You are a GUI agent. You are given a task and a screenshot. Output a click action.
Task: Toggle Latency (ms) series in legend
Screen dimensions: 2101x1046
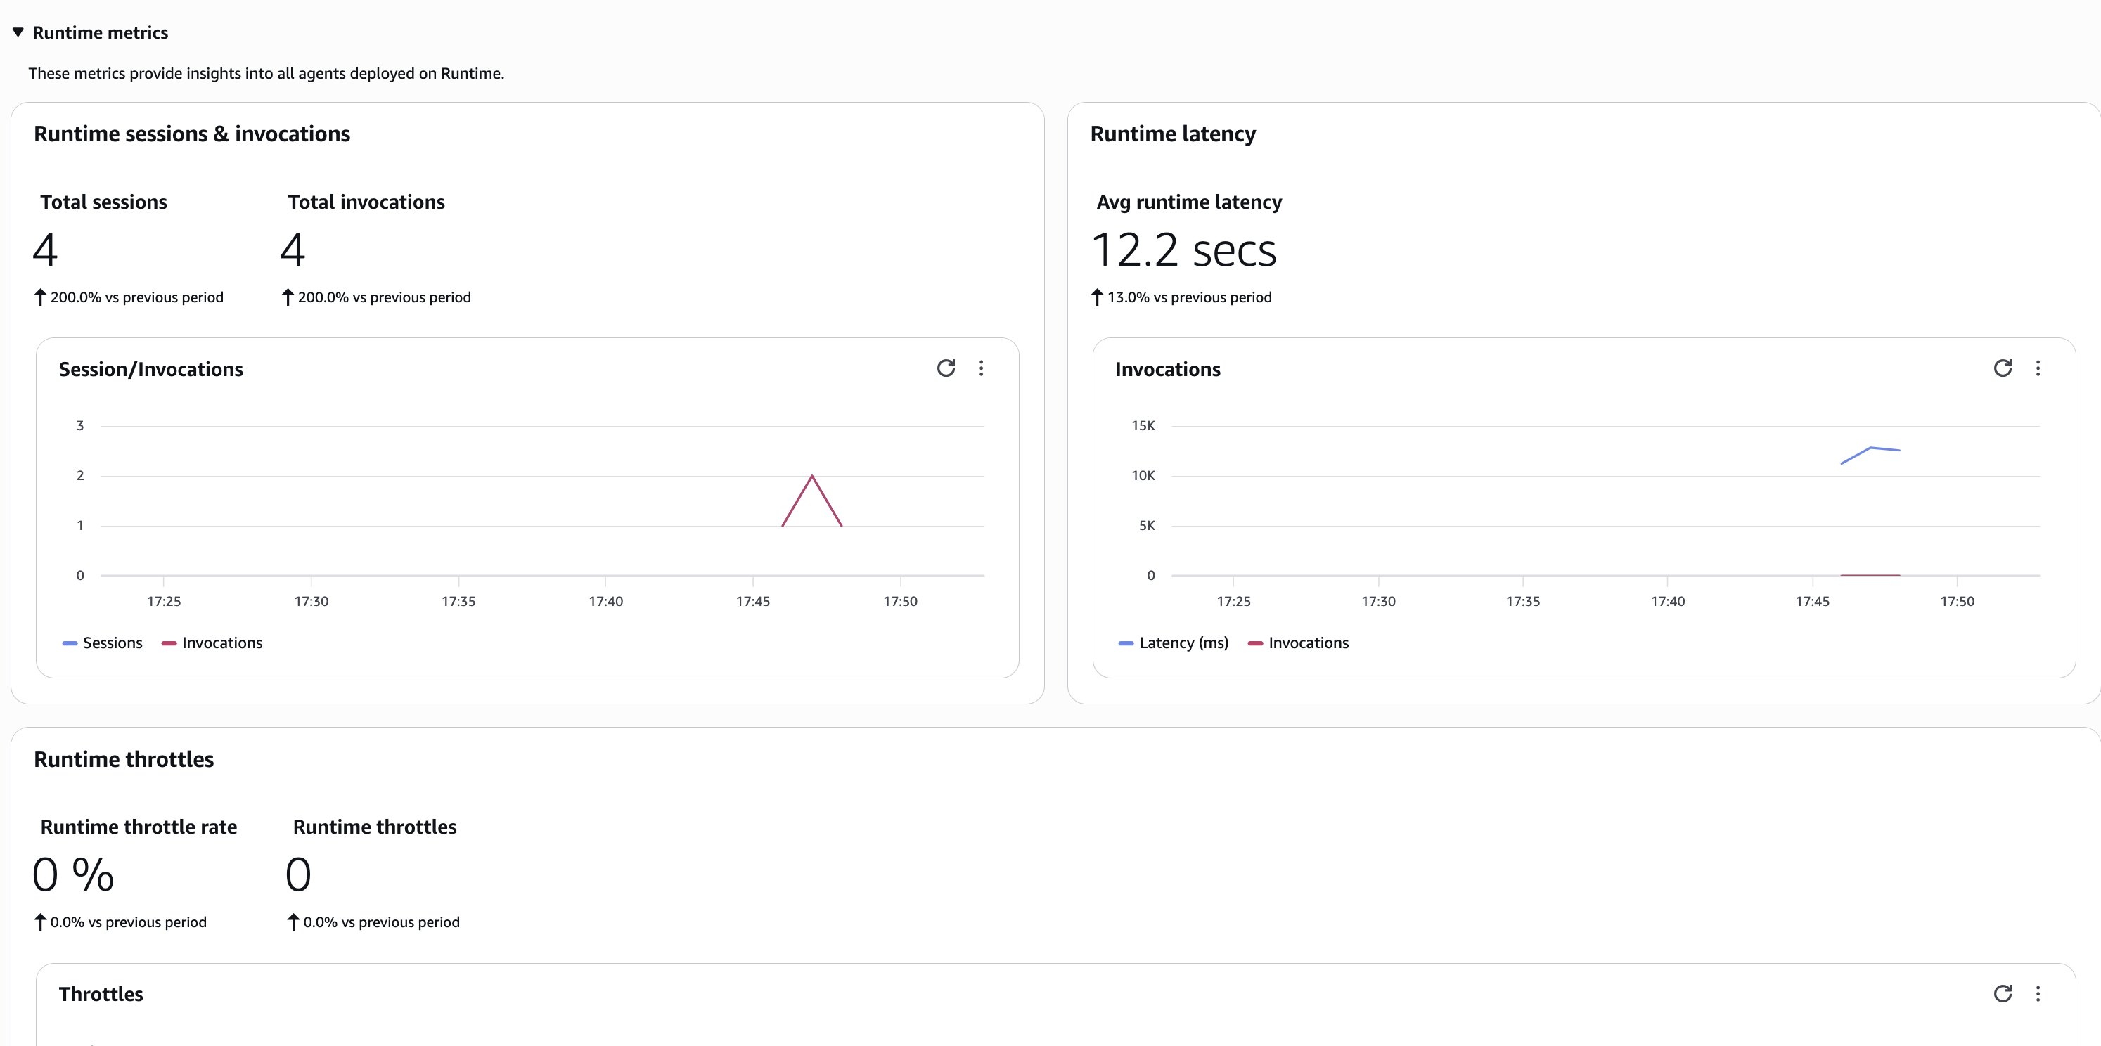pos(1183,643)
